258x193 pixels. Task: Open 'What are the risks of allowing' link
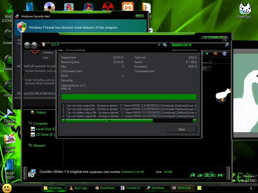tap(36, 93)
